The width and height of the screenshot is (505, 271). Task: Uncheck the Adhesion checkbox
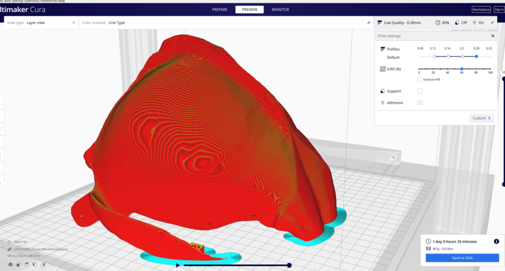tap(420, 103)
